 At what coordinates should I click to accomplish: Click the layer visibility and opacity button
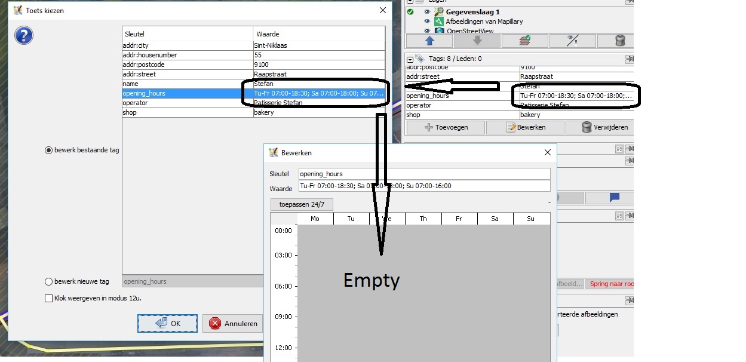tap(572, 41)
